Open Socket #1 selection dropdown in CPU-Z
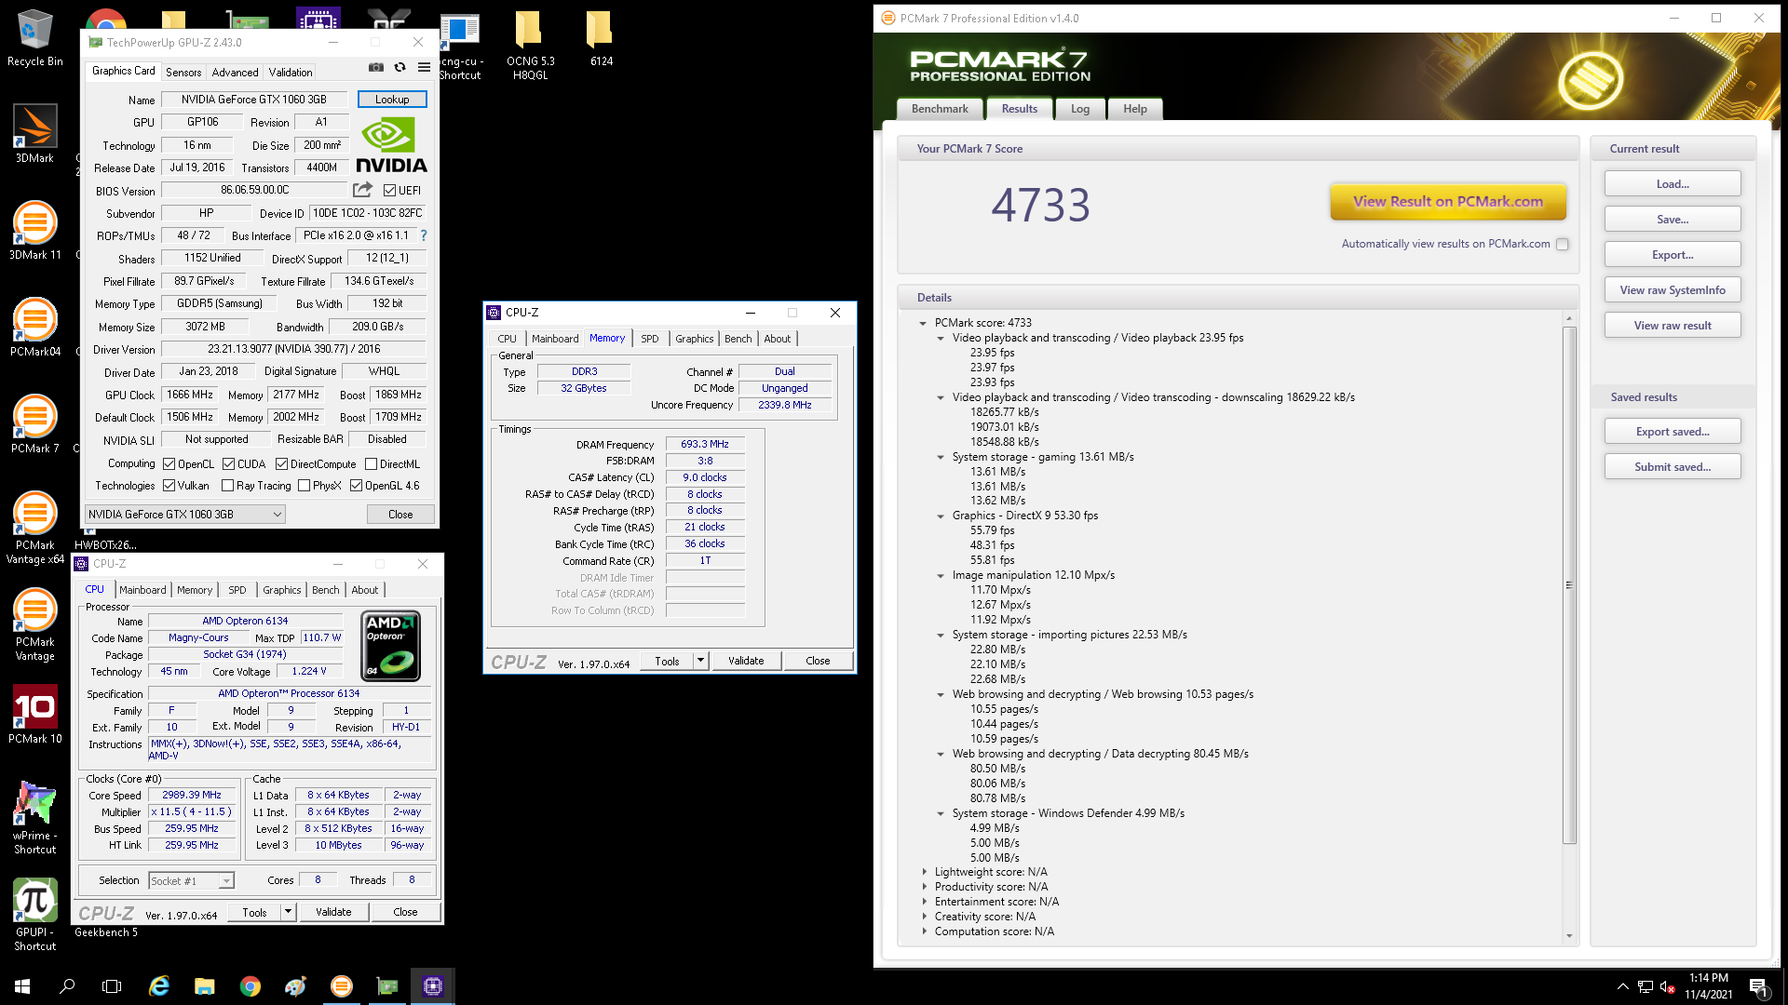 (x=191, y=880)
